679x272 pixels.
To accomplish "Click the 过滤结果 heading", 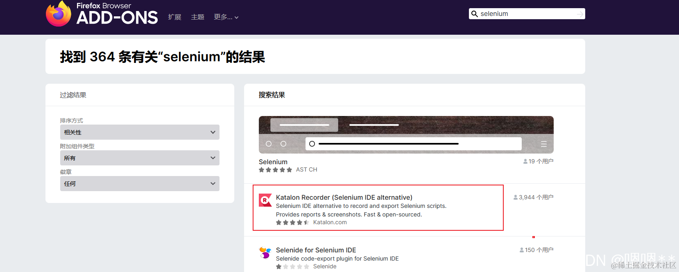I will (73, 95).
